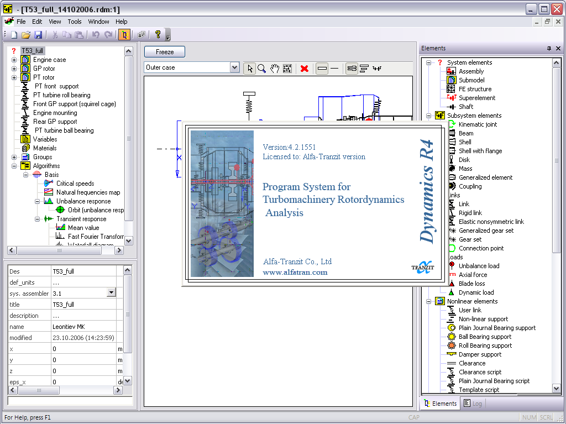Close the Elements panel
This screenshot has width=566, height=424.
[558, 49]
